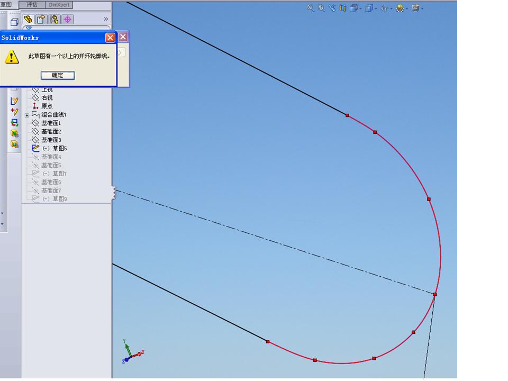The height and width of the screenshot is (381, 508).
Task: Open the PropertyManager tab icon
Action: tap(41, 20)
